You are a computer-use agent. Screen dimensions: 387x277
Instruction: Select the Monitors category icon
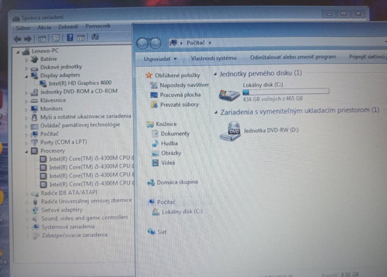(x=34, y=108)
